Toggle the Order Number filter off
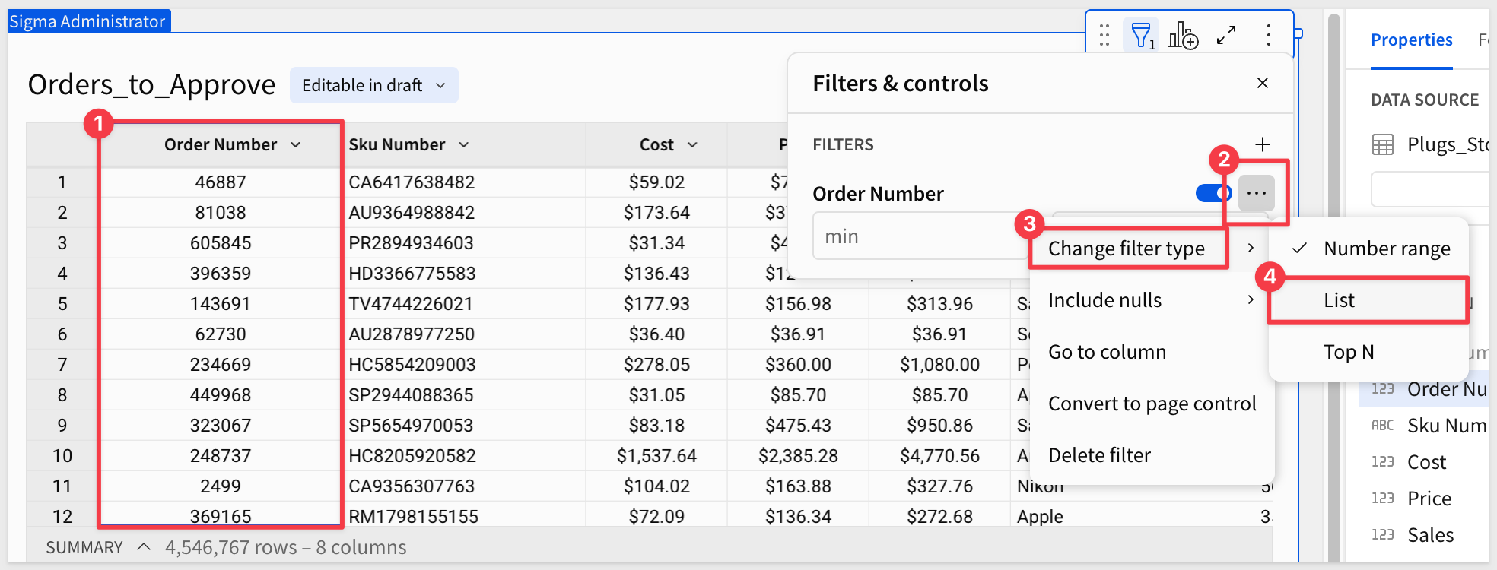 [1213, 193]
